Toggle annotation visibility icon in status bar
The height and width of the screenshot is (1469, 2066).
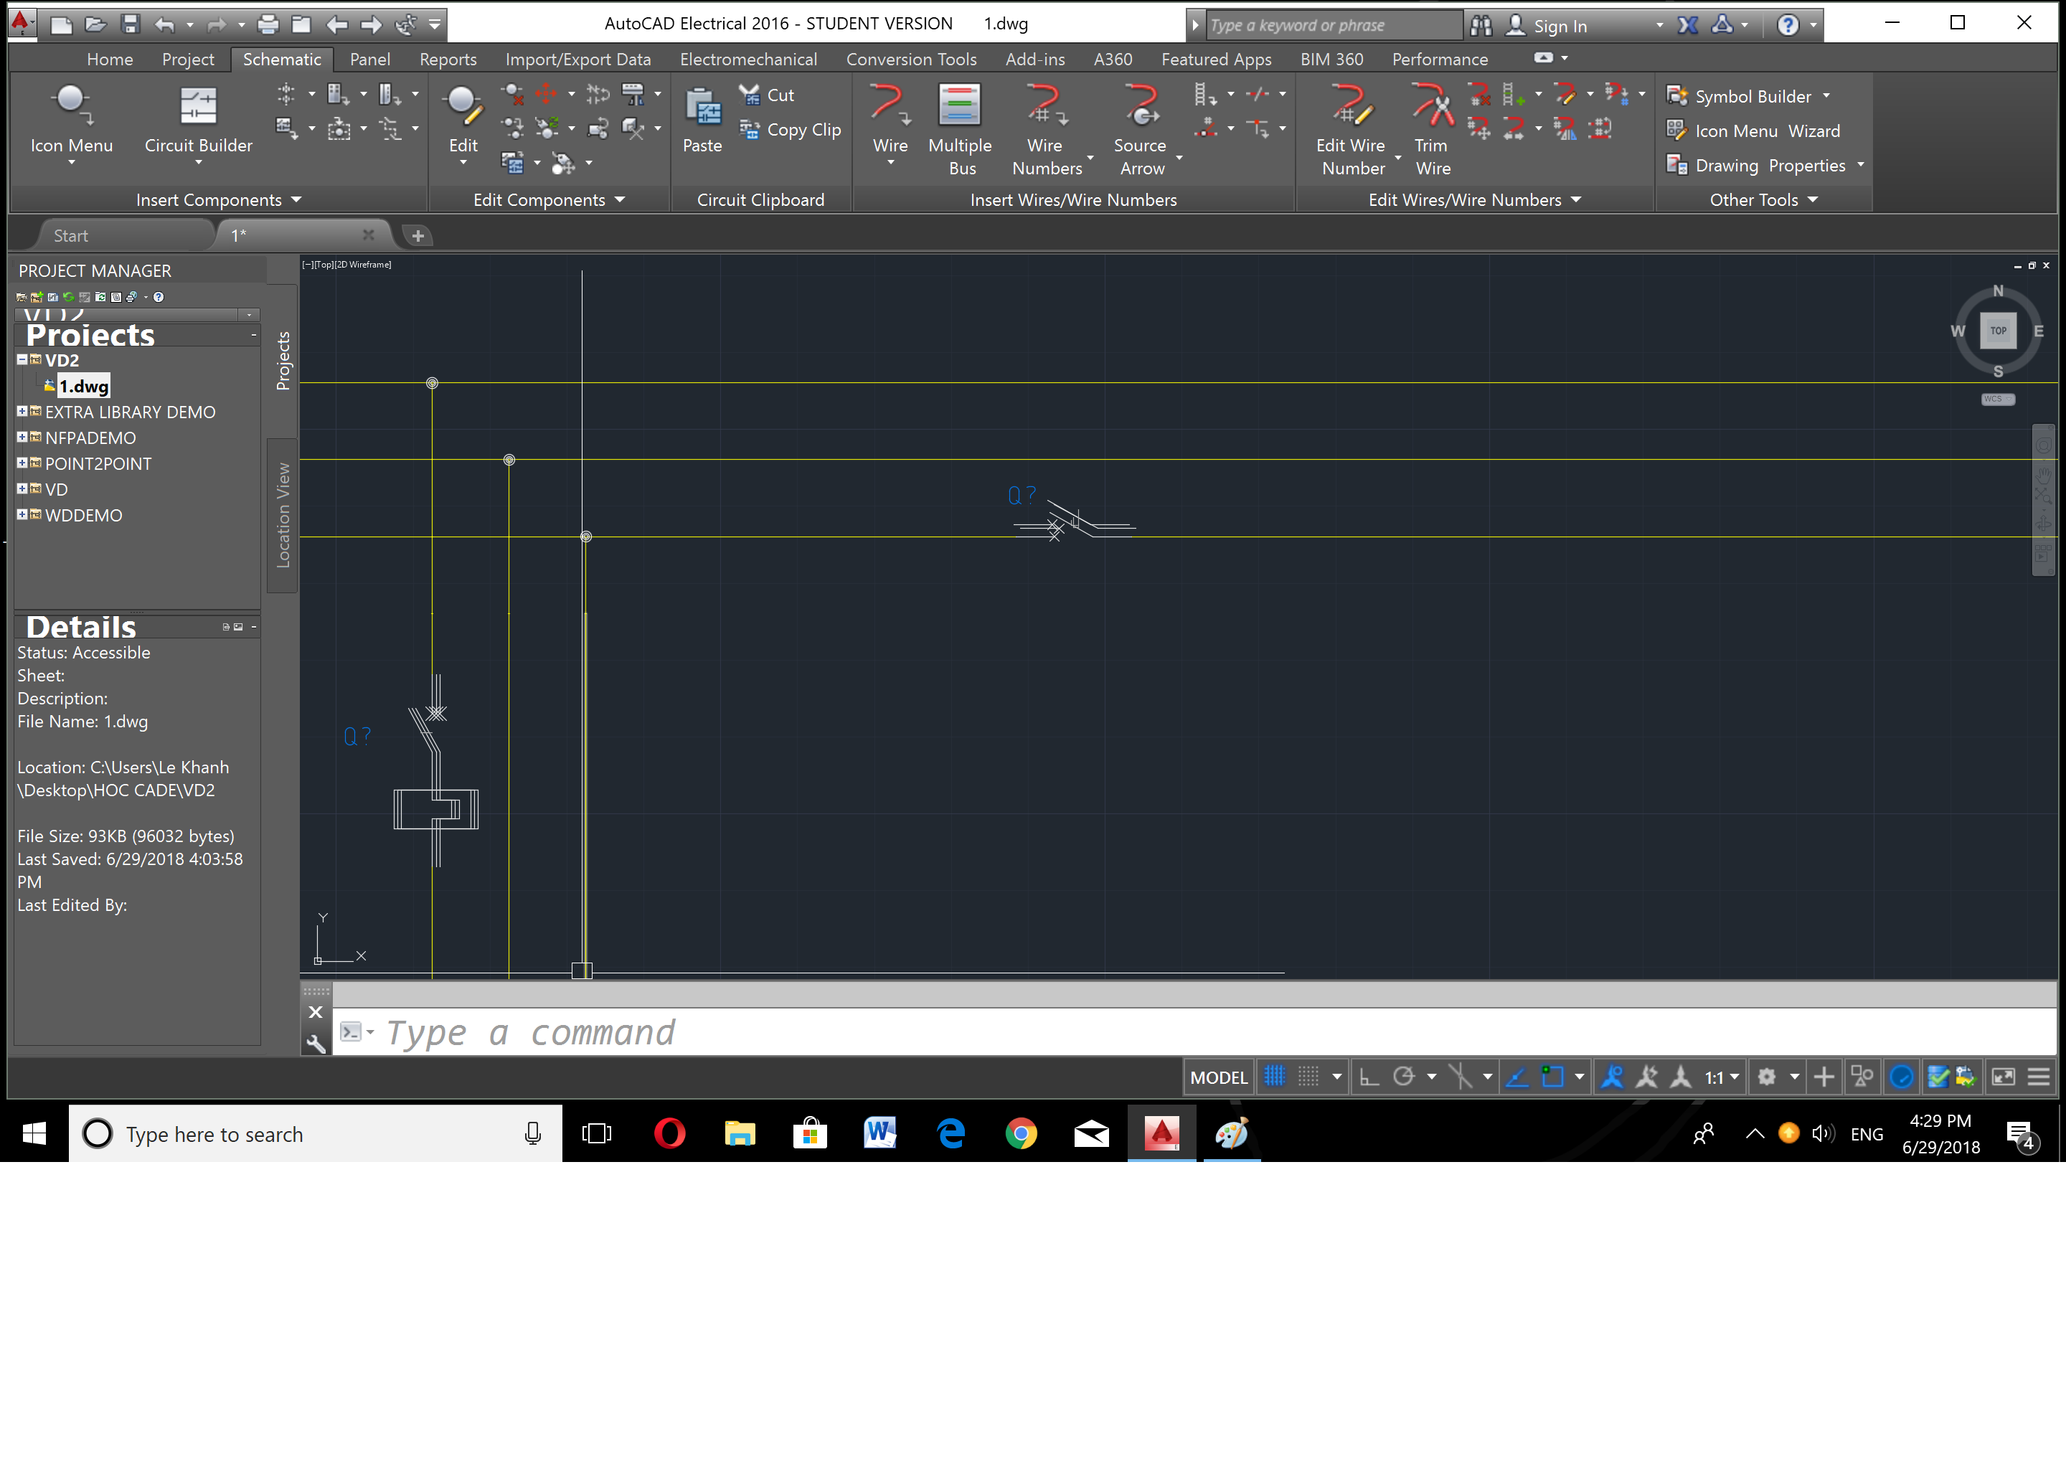coord(1612,1077)
